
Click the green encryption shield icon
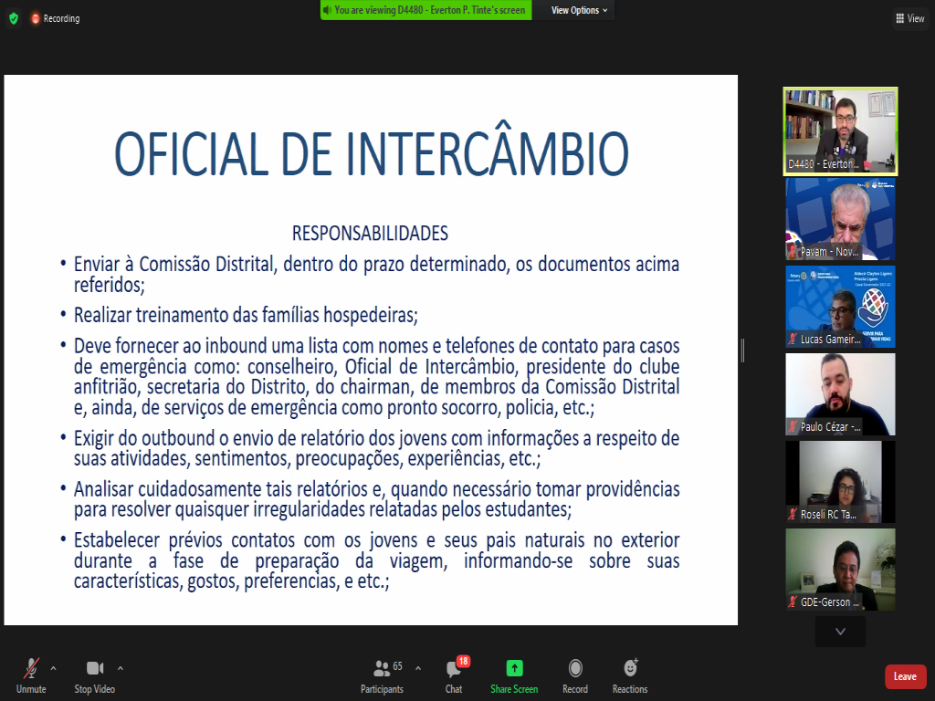[x=13, y=18]
